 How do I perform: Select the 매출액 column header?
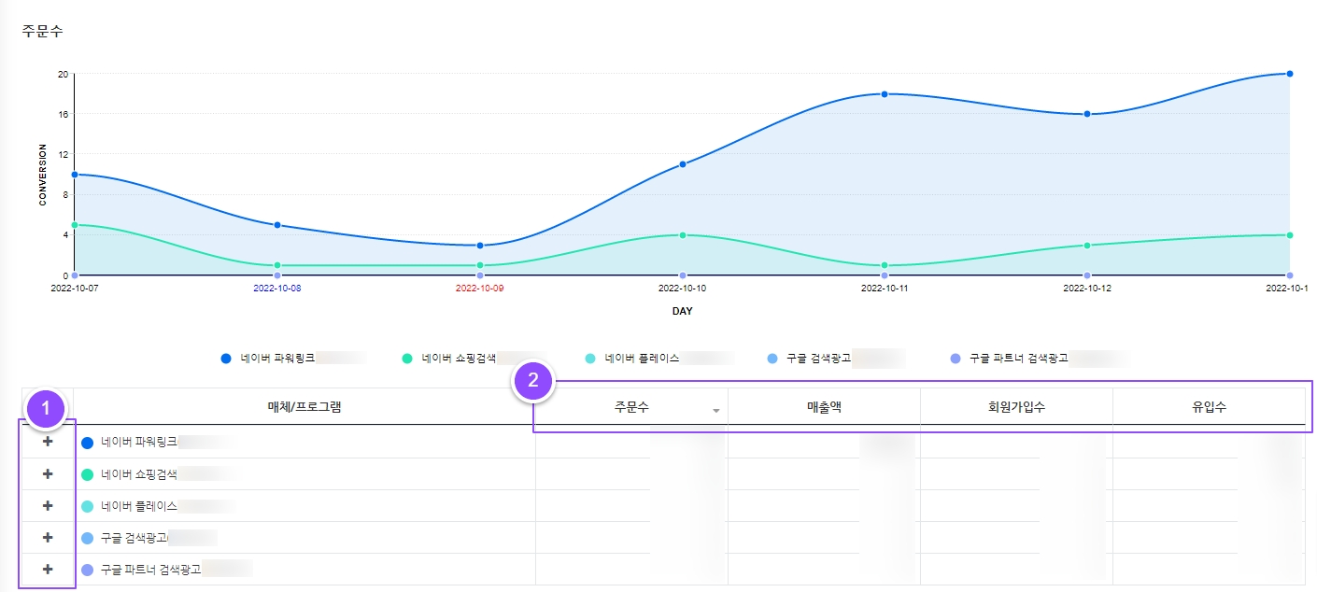point(824,406)
